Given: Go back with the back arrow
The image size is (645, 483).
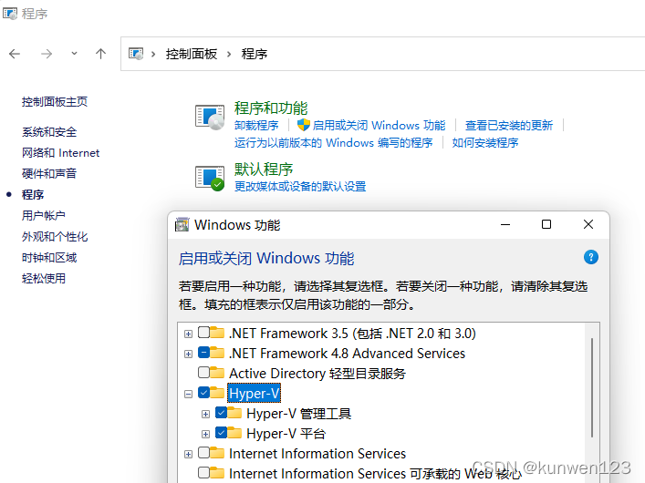Looking at the screenshot, I should point(15,54).
